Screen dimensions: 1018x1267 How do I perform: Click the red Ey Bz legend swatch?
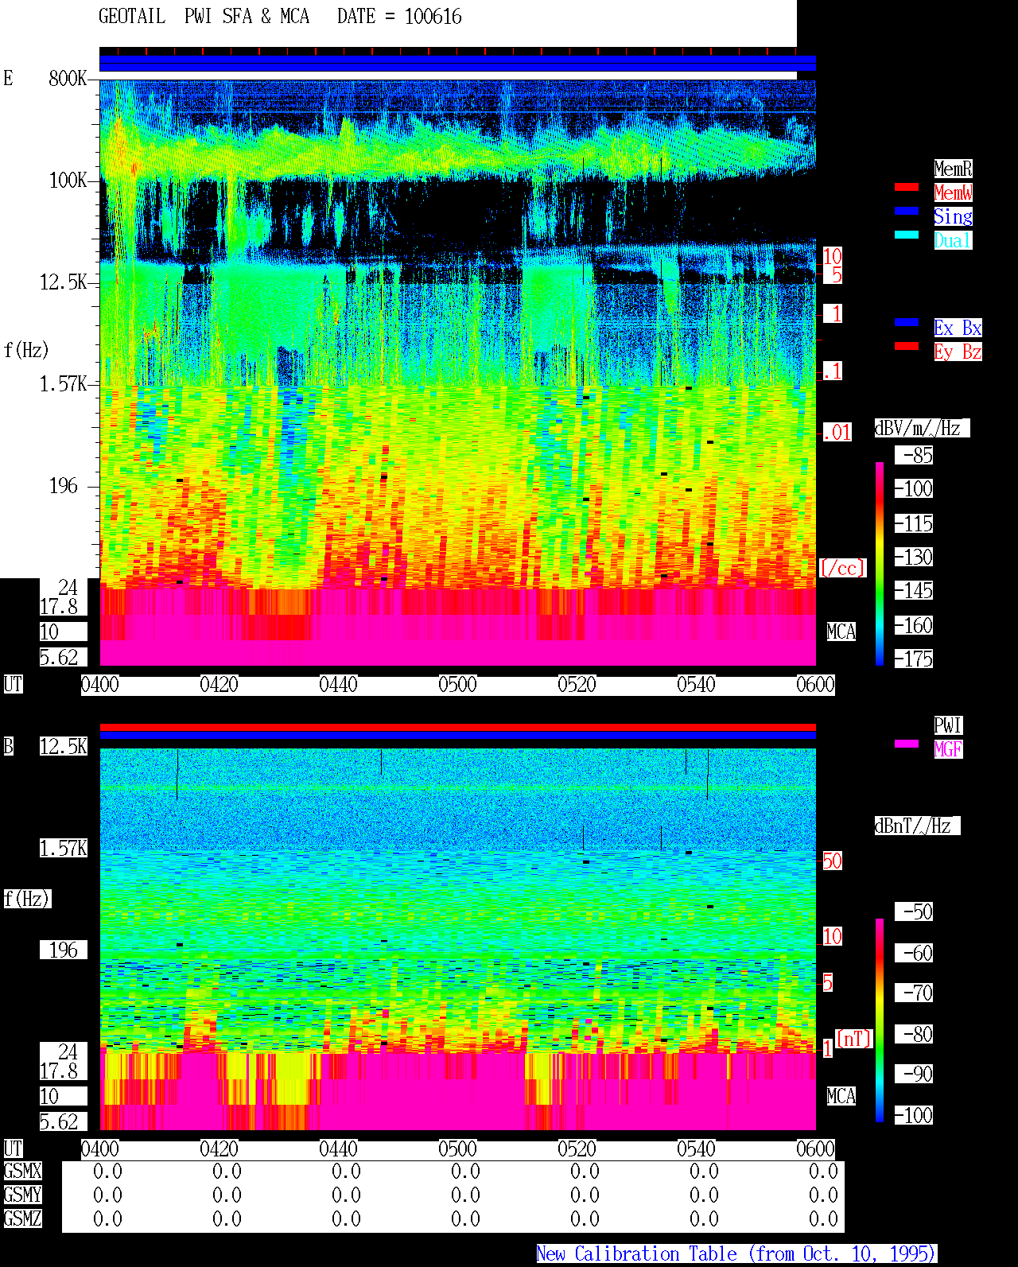pyautogui.click(x=907, y=346)
